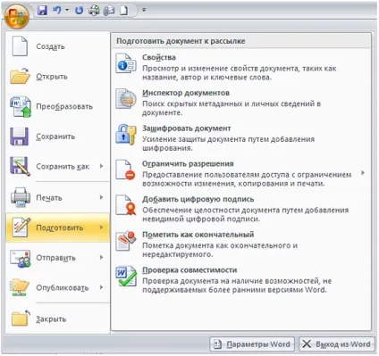The image size is (379, 356).
Task: Click the compatibility check Word icon
Action: pos(126,277)
